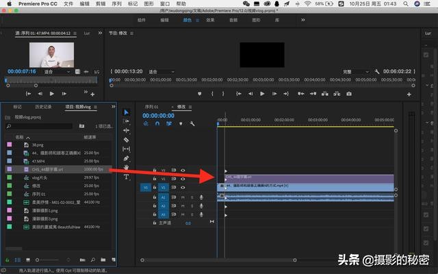Click Mark Out brace in program monitor
Screen dimensions: 438x274
pos(223,94)
